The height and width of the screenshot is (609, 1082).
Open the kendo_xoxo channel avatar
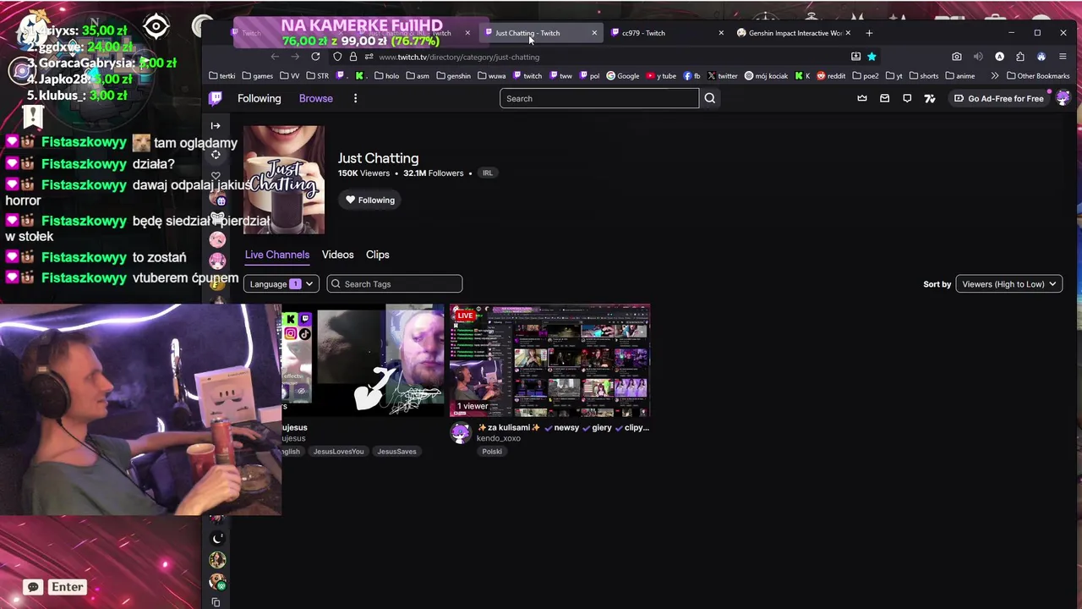click(461, 434)
